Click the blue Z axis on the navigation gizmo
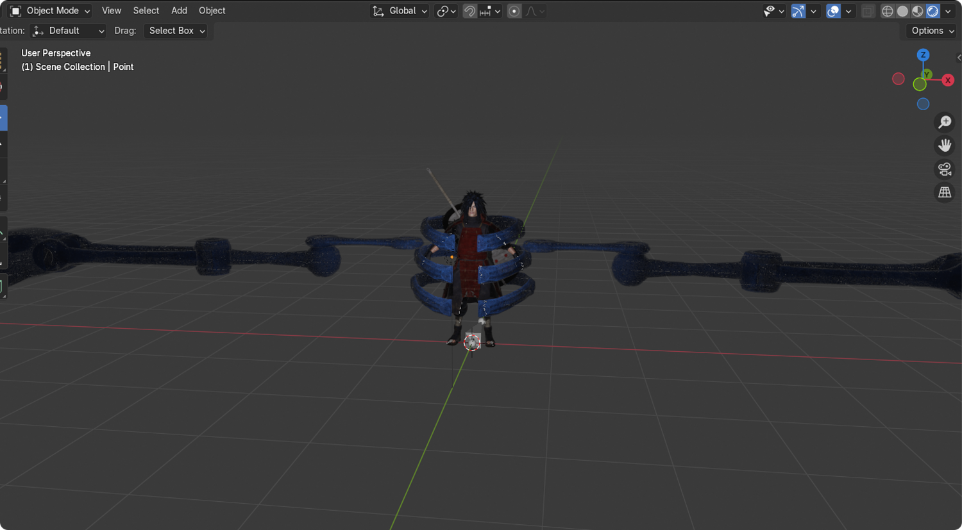 tap(923, 55)
